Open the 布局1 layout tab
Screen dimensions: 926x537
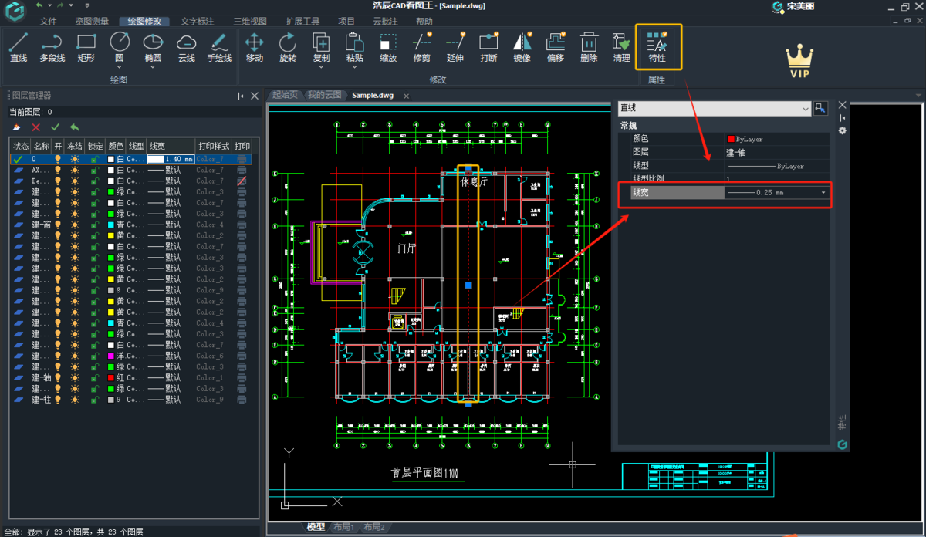click(x=343, y=527)
